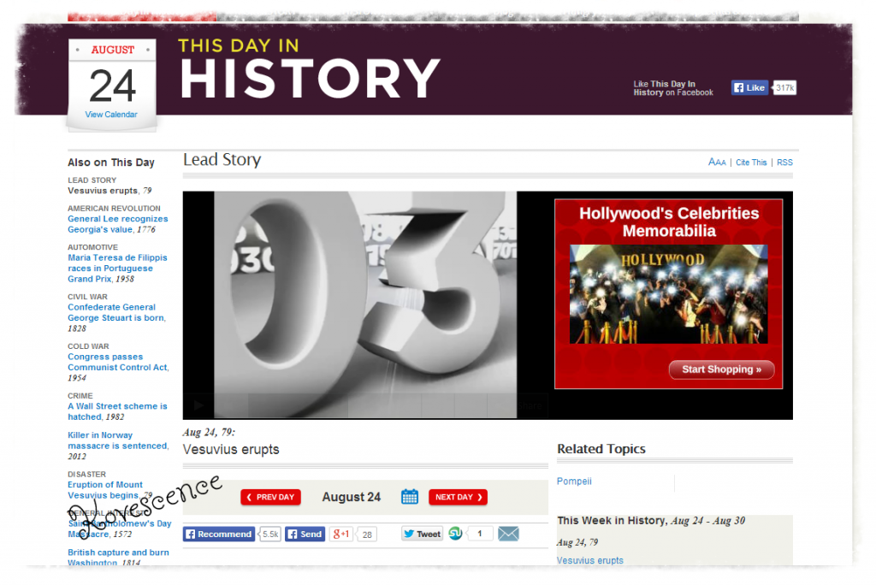Open Confederate General George Steuart story

point(116,317)
